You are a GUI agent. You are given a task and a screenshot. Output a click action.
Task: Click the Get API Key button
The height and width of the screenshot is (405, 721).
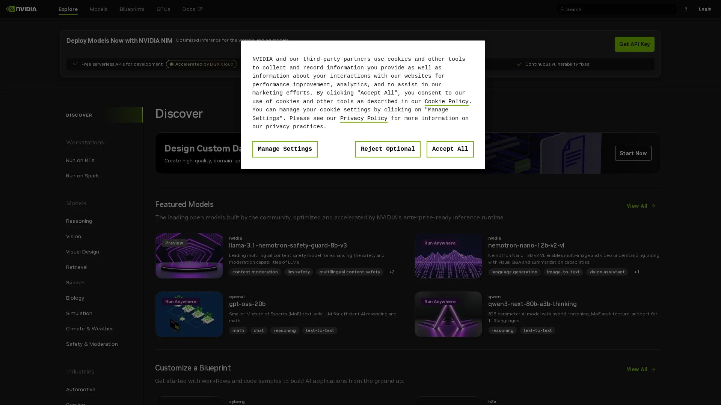point(634,44)
